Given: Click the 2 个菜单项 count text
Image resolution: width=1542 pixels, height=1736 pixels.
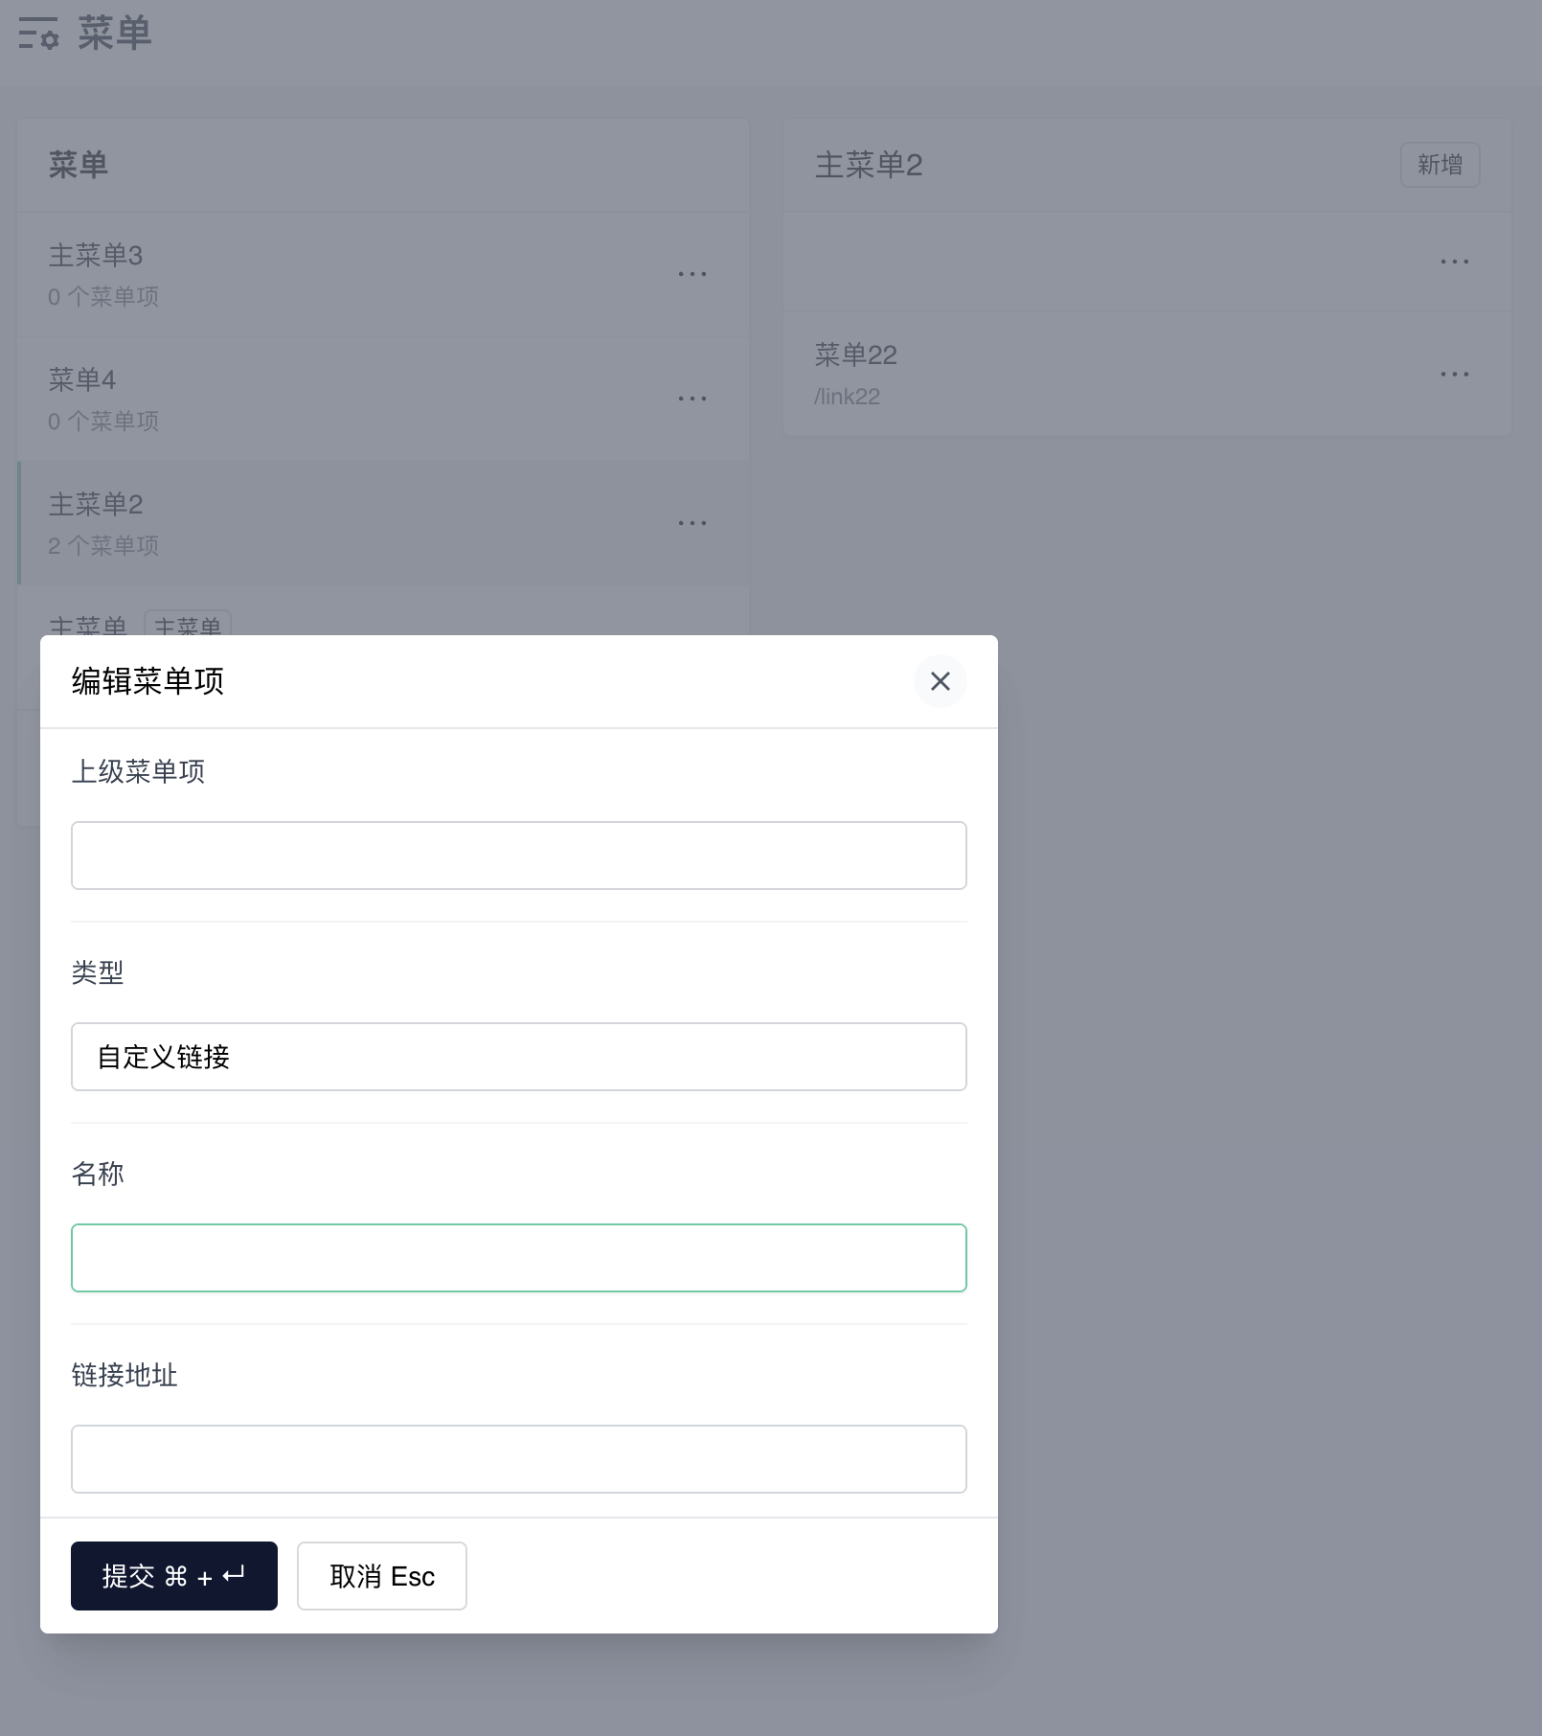Looking at the screenshot, I should tap(103, 546).
